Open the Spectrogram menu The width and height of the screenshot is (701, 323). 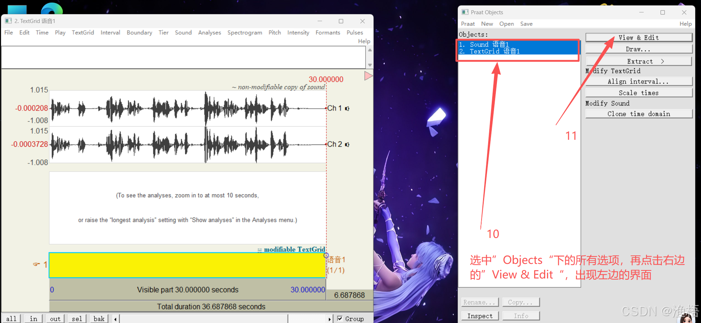click(x=245, y=32)
